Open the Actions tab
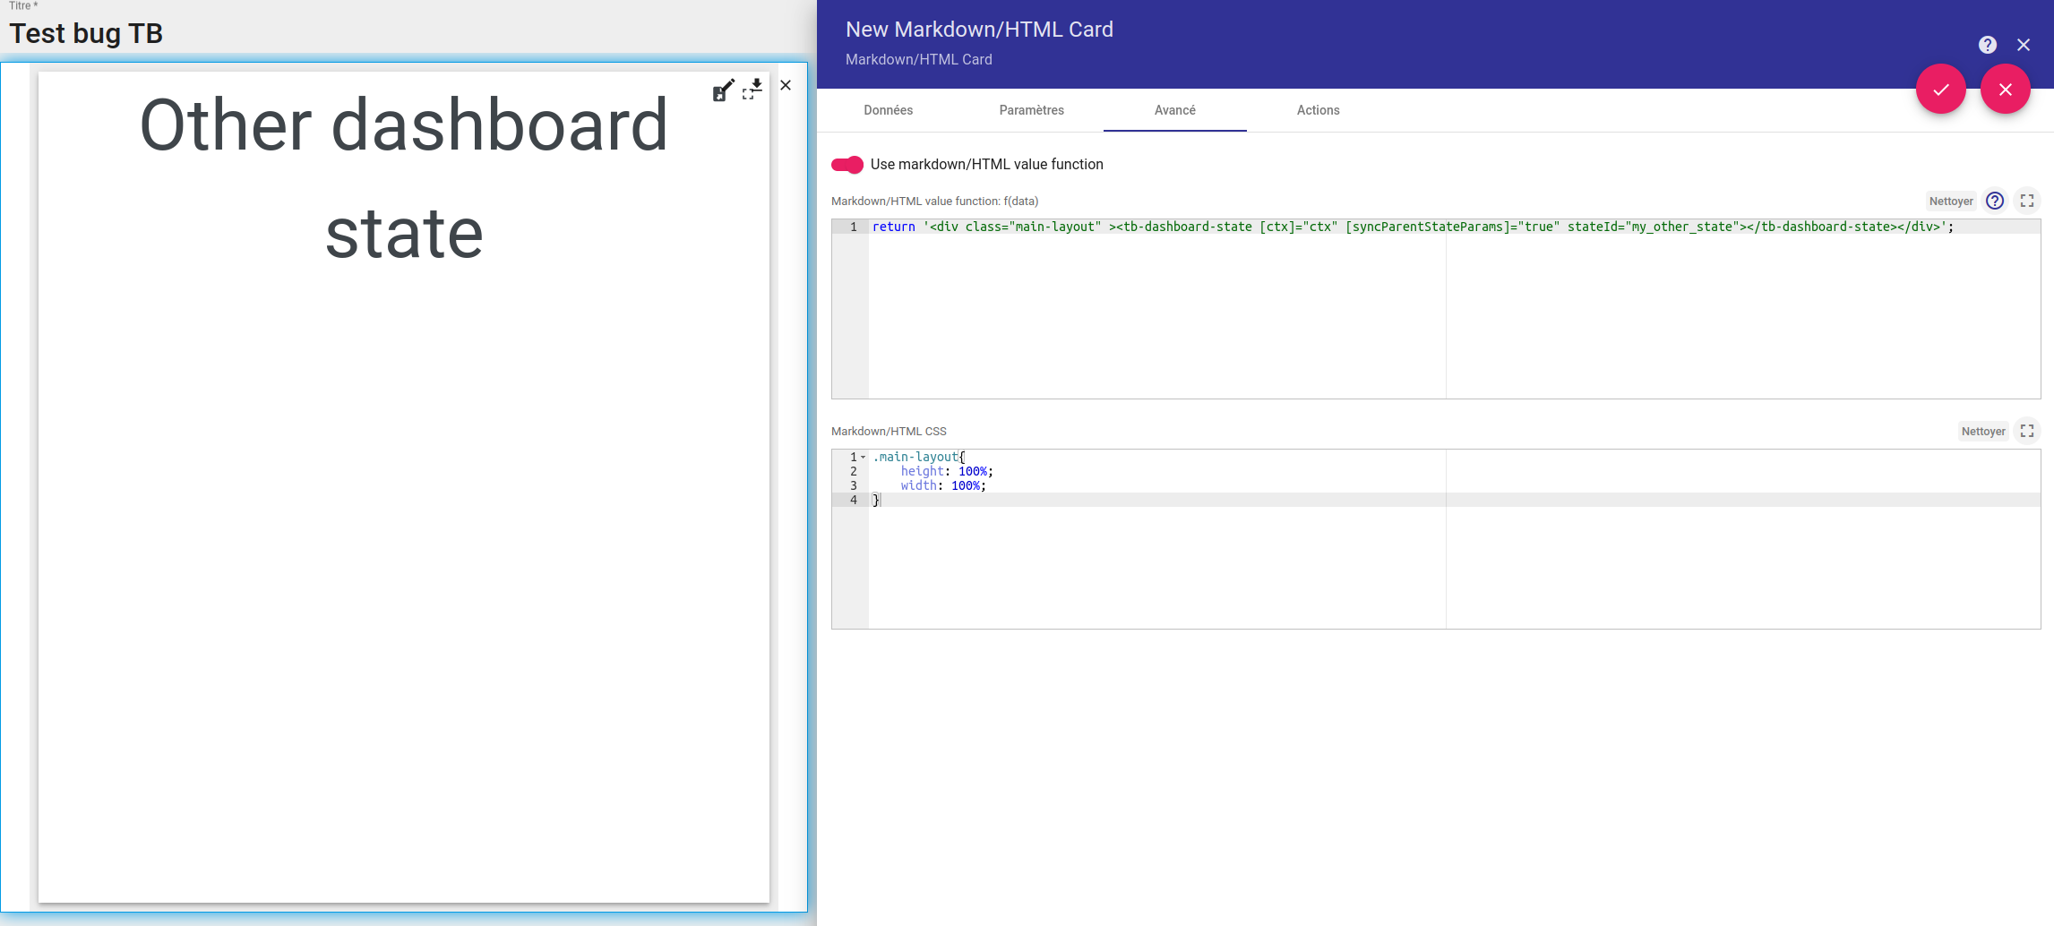 (x=1318, y=110)
